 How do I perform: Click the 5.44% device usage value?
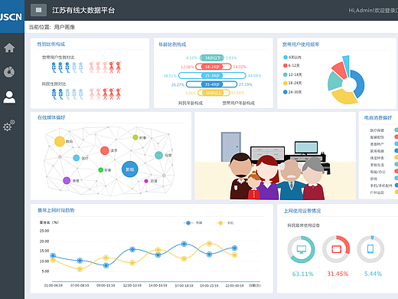(x=373, y=274)
